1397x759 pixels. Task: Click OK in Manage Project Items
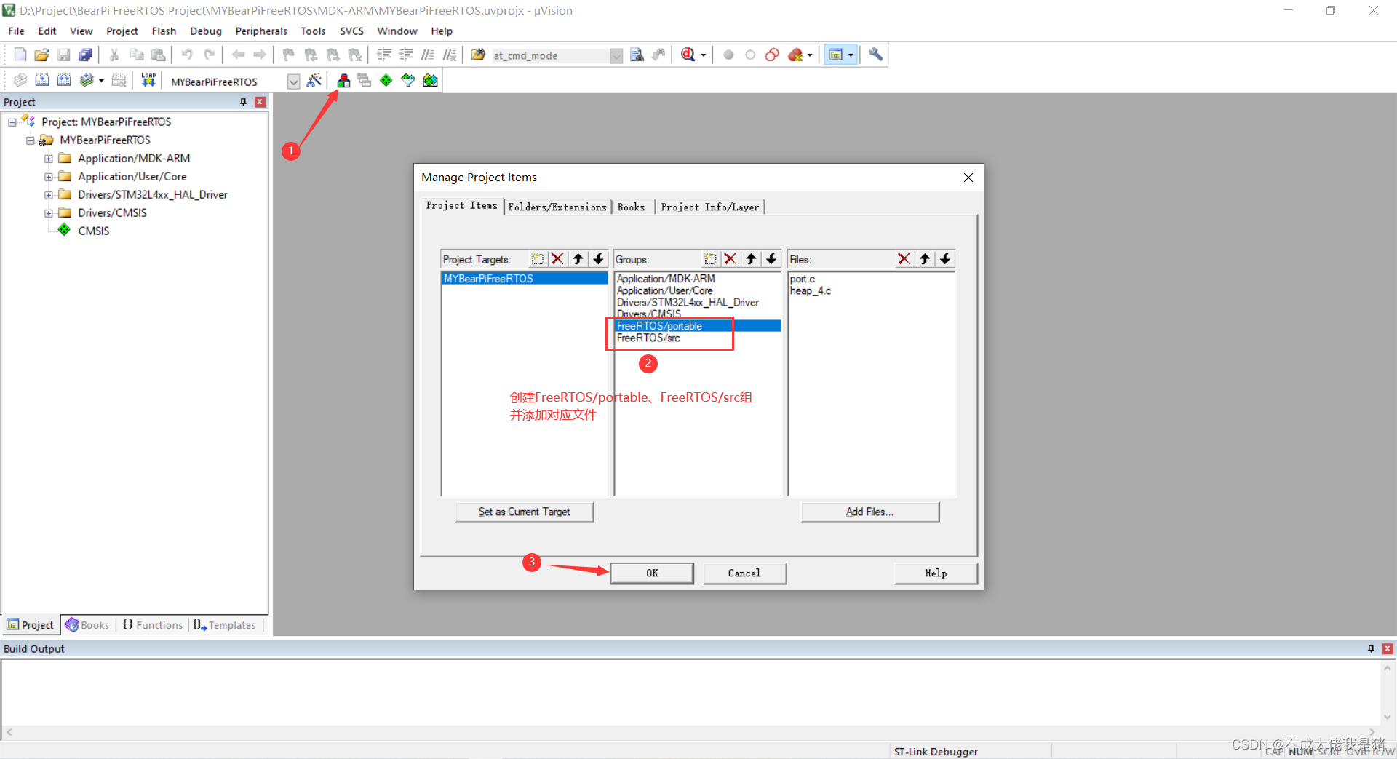(652, 573)
